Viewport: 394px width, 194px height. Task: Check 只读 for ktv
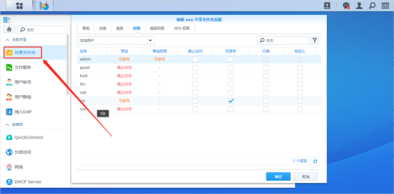click(x=266, y=84)
